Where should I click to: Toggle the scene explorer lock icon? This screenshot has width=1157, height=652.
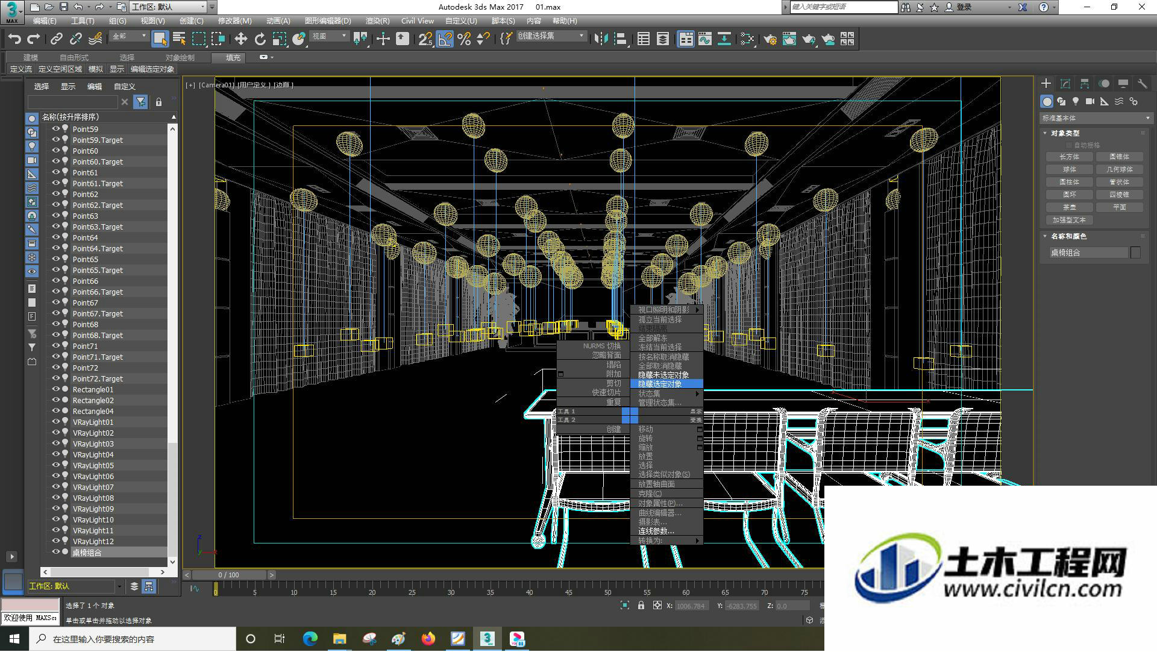point(158,102)
